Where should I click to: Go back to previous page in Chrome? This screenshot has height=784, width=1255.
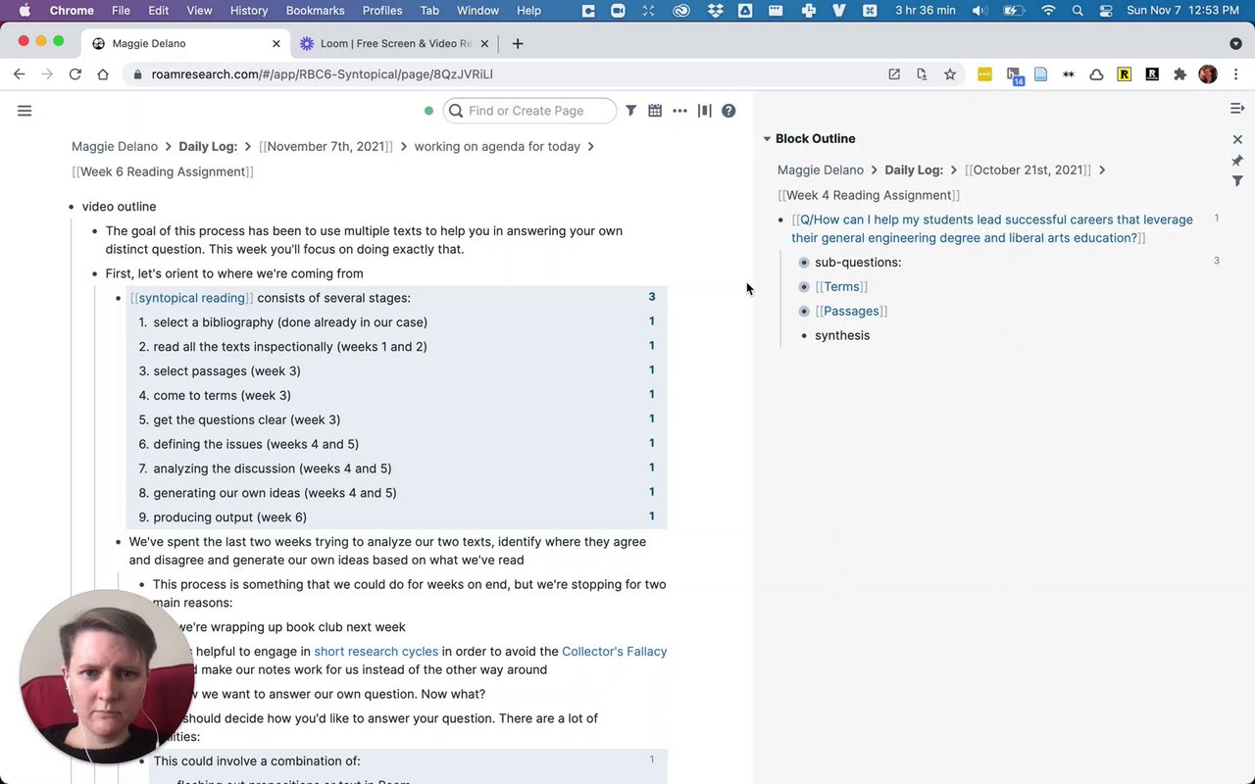[x=19, y=73]
